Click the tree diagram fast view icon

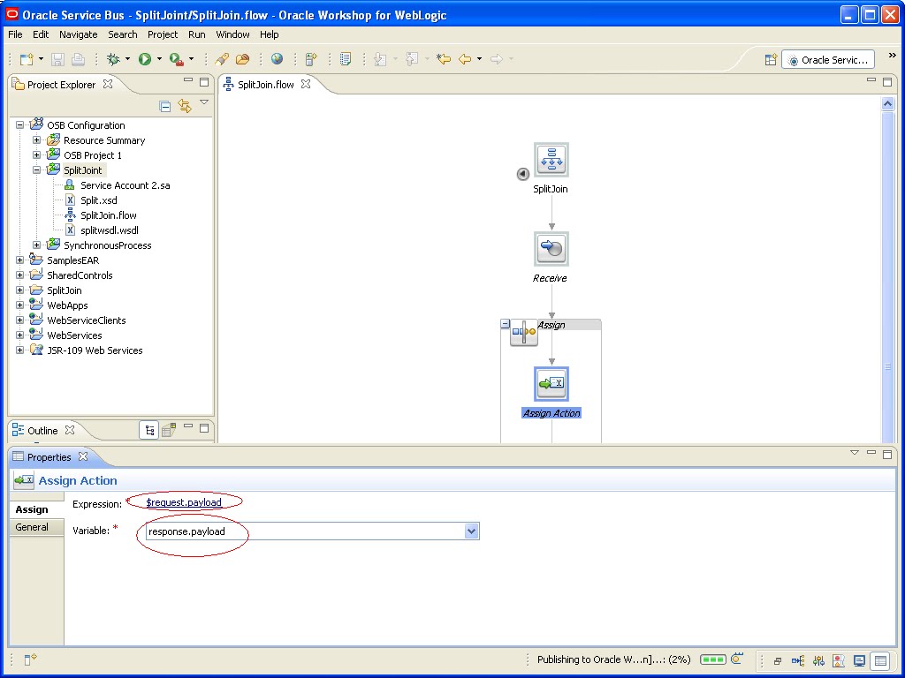pos(798,660)
